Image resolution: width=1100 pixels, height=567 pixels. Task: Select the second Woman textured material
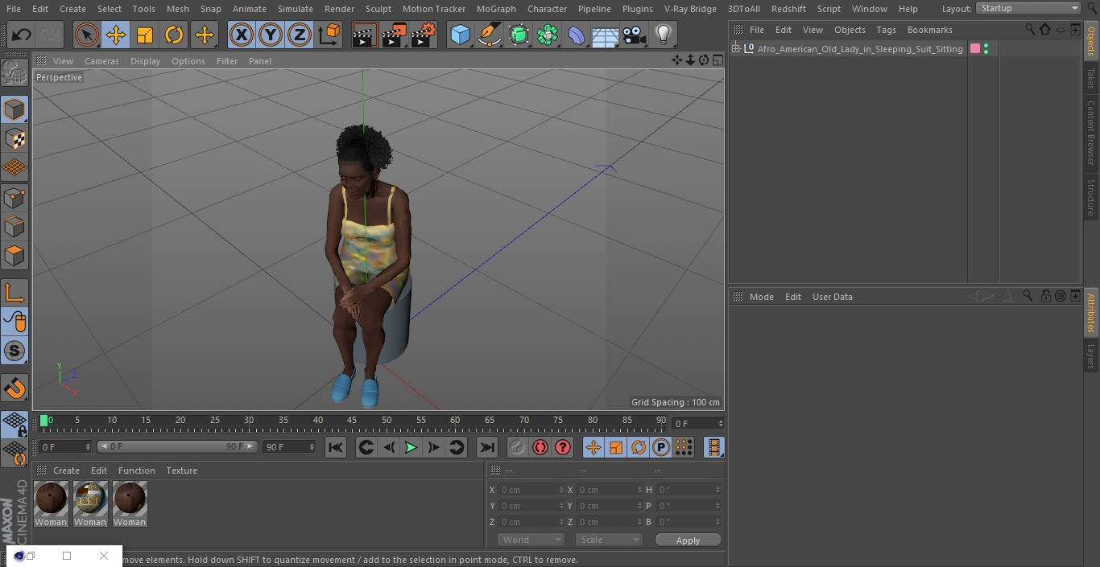point(90,499)
